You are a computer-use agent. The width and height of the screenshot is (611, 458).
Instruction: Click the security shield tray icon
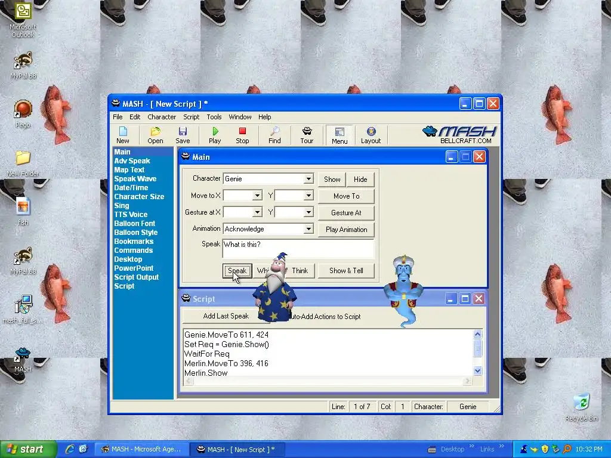[x=545, y=449]
